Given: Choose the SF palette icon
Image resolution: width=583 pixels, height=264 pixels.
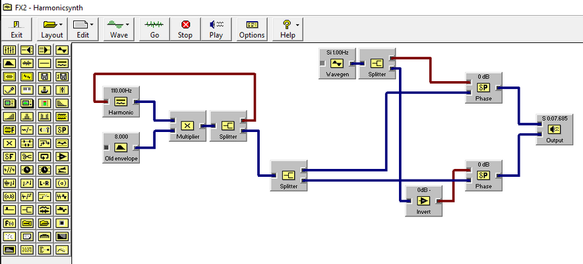Looking at the screenshot, I should click(9, 157).
